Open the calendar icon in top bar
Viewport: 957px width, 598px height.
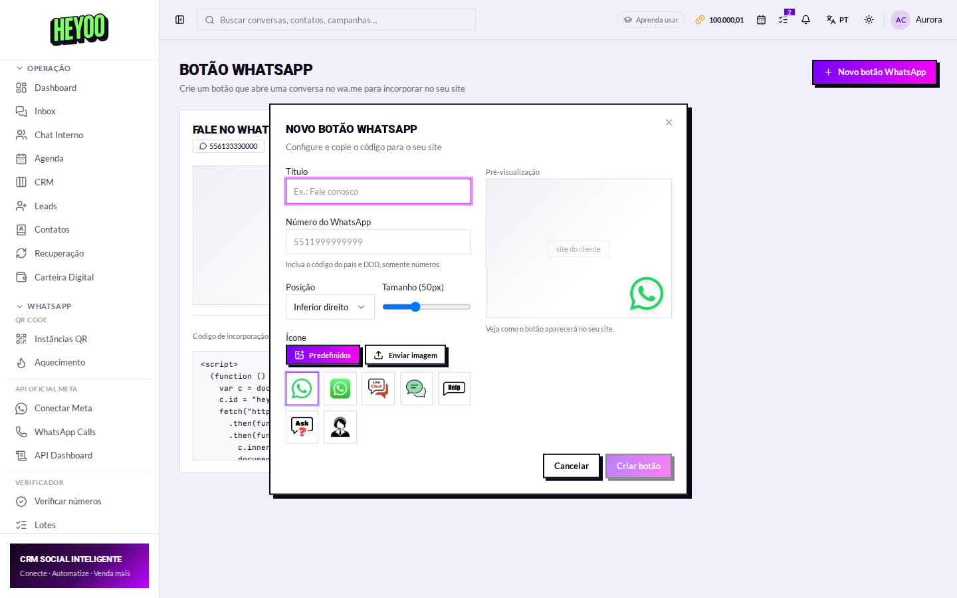click(761, 20)
